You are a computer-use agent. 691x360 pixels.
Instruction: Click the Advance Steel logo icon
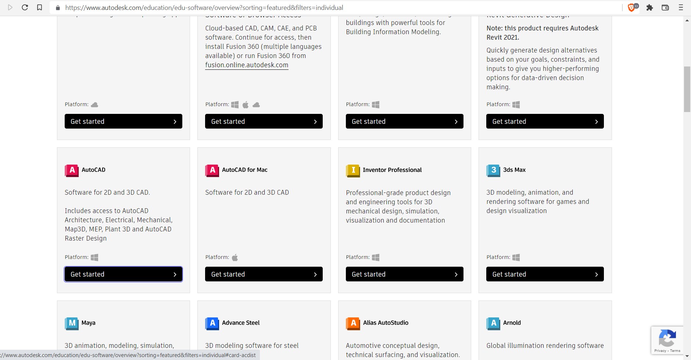[x=212, y=323]
